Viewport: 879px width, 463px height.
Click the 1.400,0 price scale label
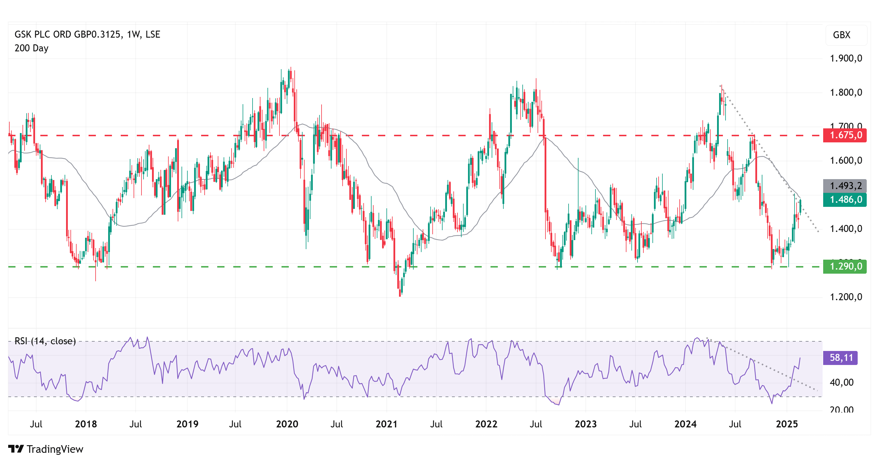(x=846, y=228)
